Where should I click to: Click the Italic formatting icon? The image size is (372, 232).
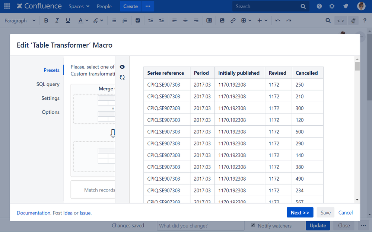point(57,21)
